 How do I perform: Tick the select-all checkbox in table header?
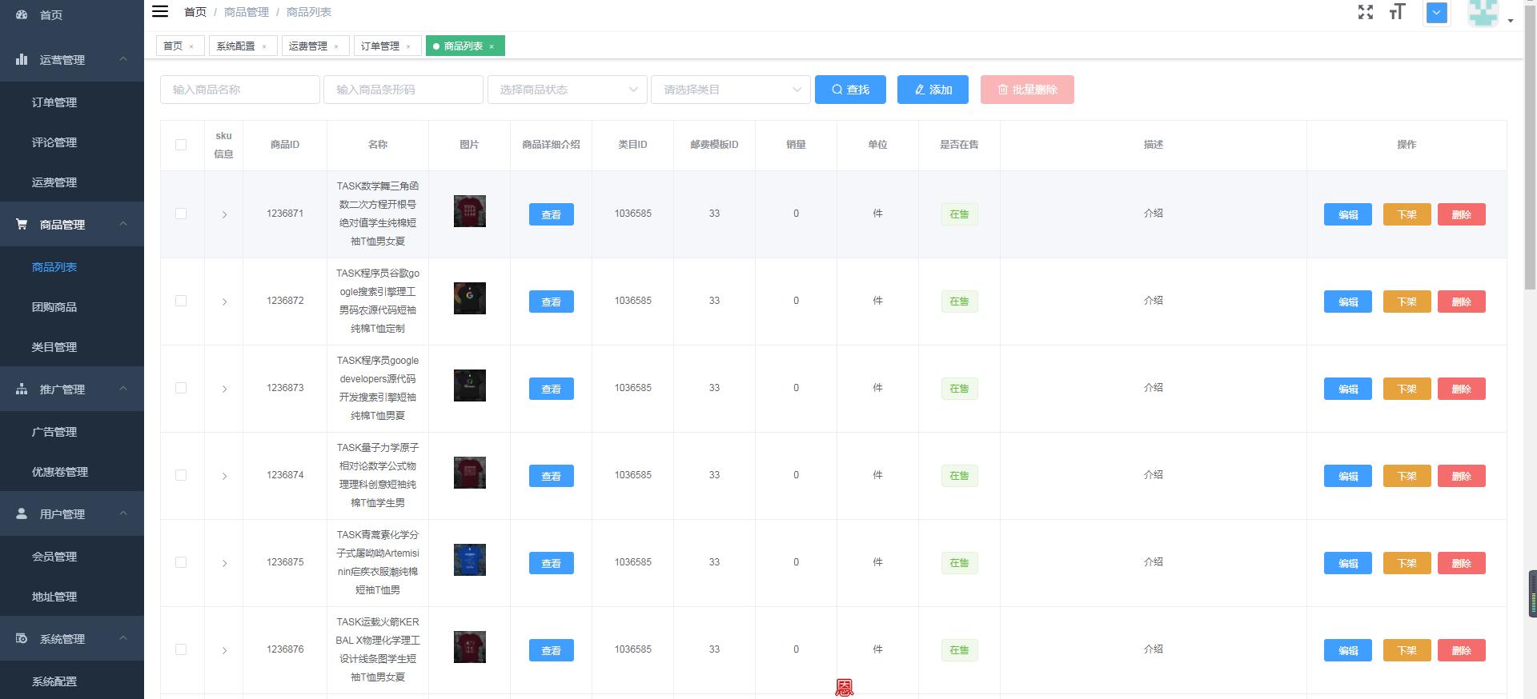coord(181,145)
